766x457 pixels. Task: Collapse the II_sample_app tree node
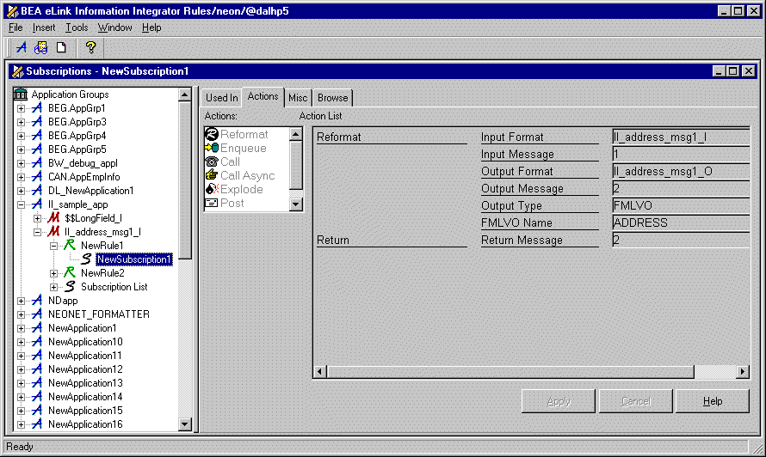21,204
